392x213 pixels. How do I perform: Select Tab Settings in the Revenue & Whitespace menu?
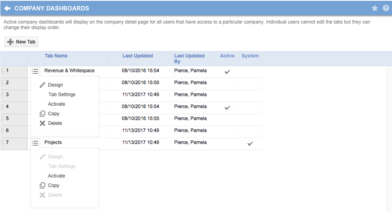62,95
